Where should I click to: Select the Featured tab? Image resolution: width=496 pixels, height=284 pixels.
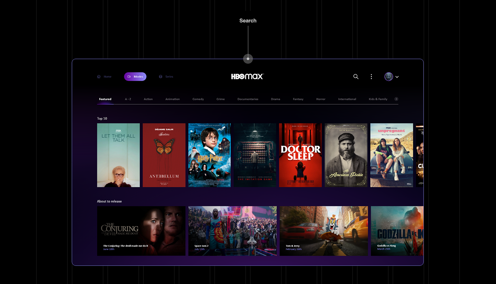click(105, 99)
